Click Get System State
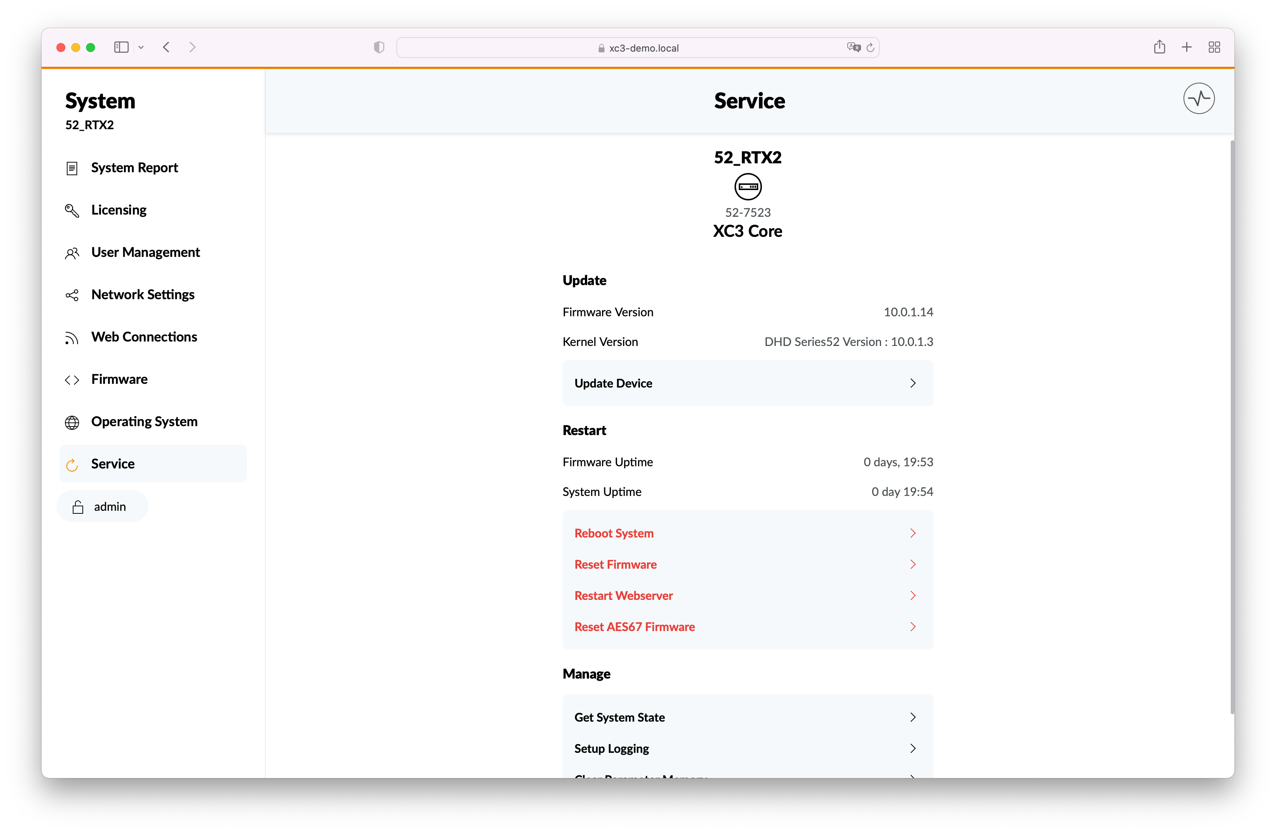Screen dimensions: 1276x833 748,717
